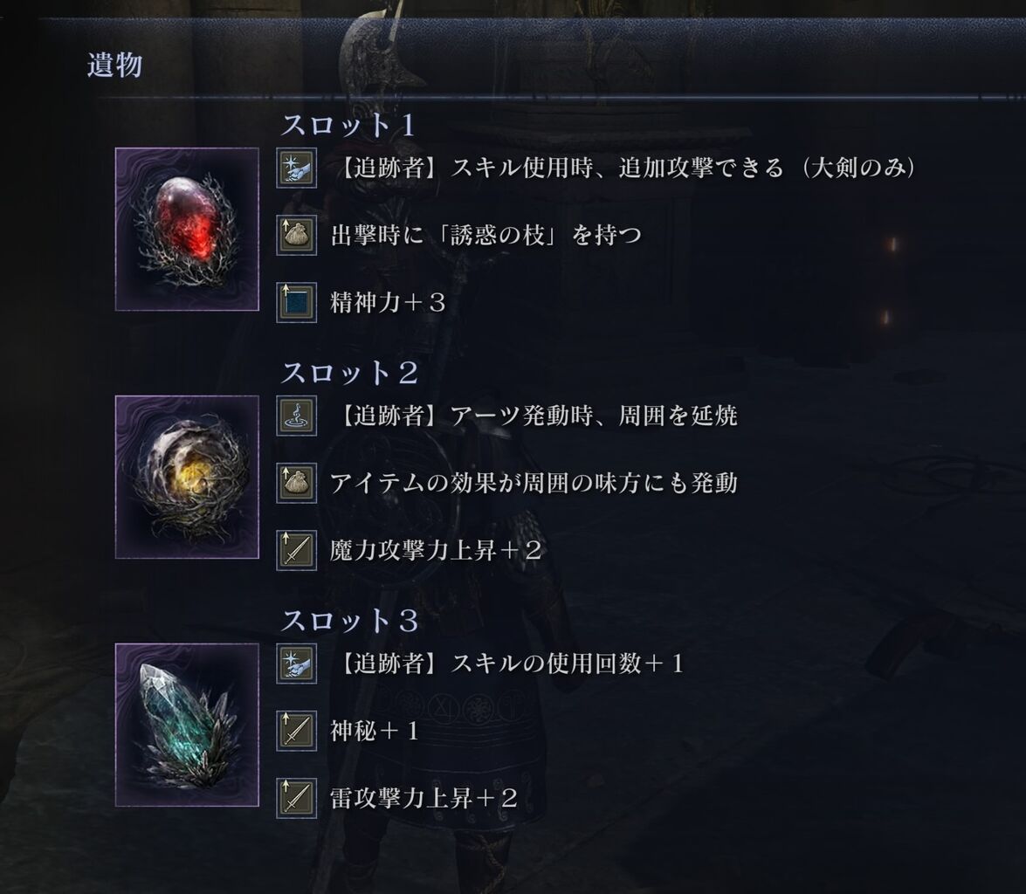This screenshot has width=1026, height=894.
Task: Click the pouch icon beside アイテムの効果
Action: tap(296, 483)
